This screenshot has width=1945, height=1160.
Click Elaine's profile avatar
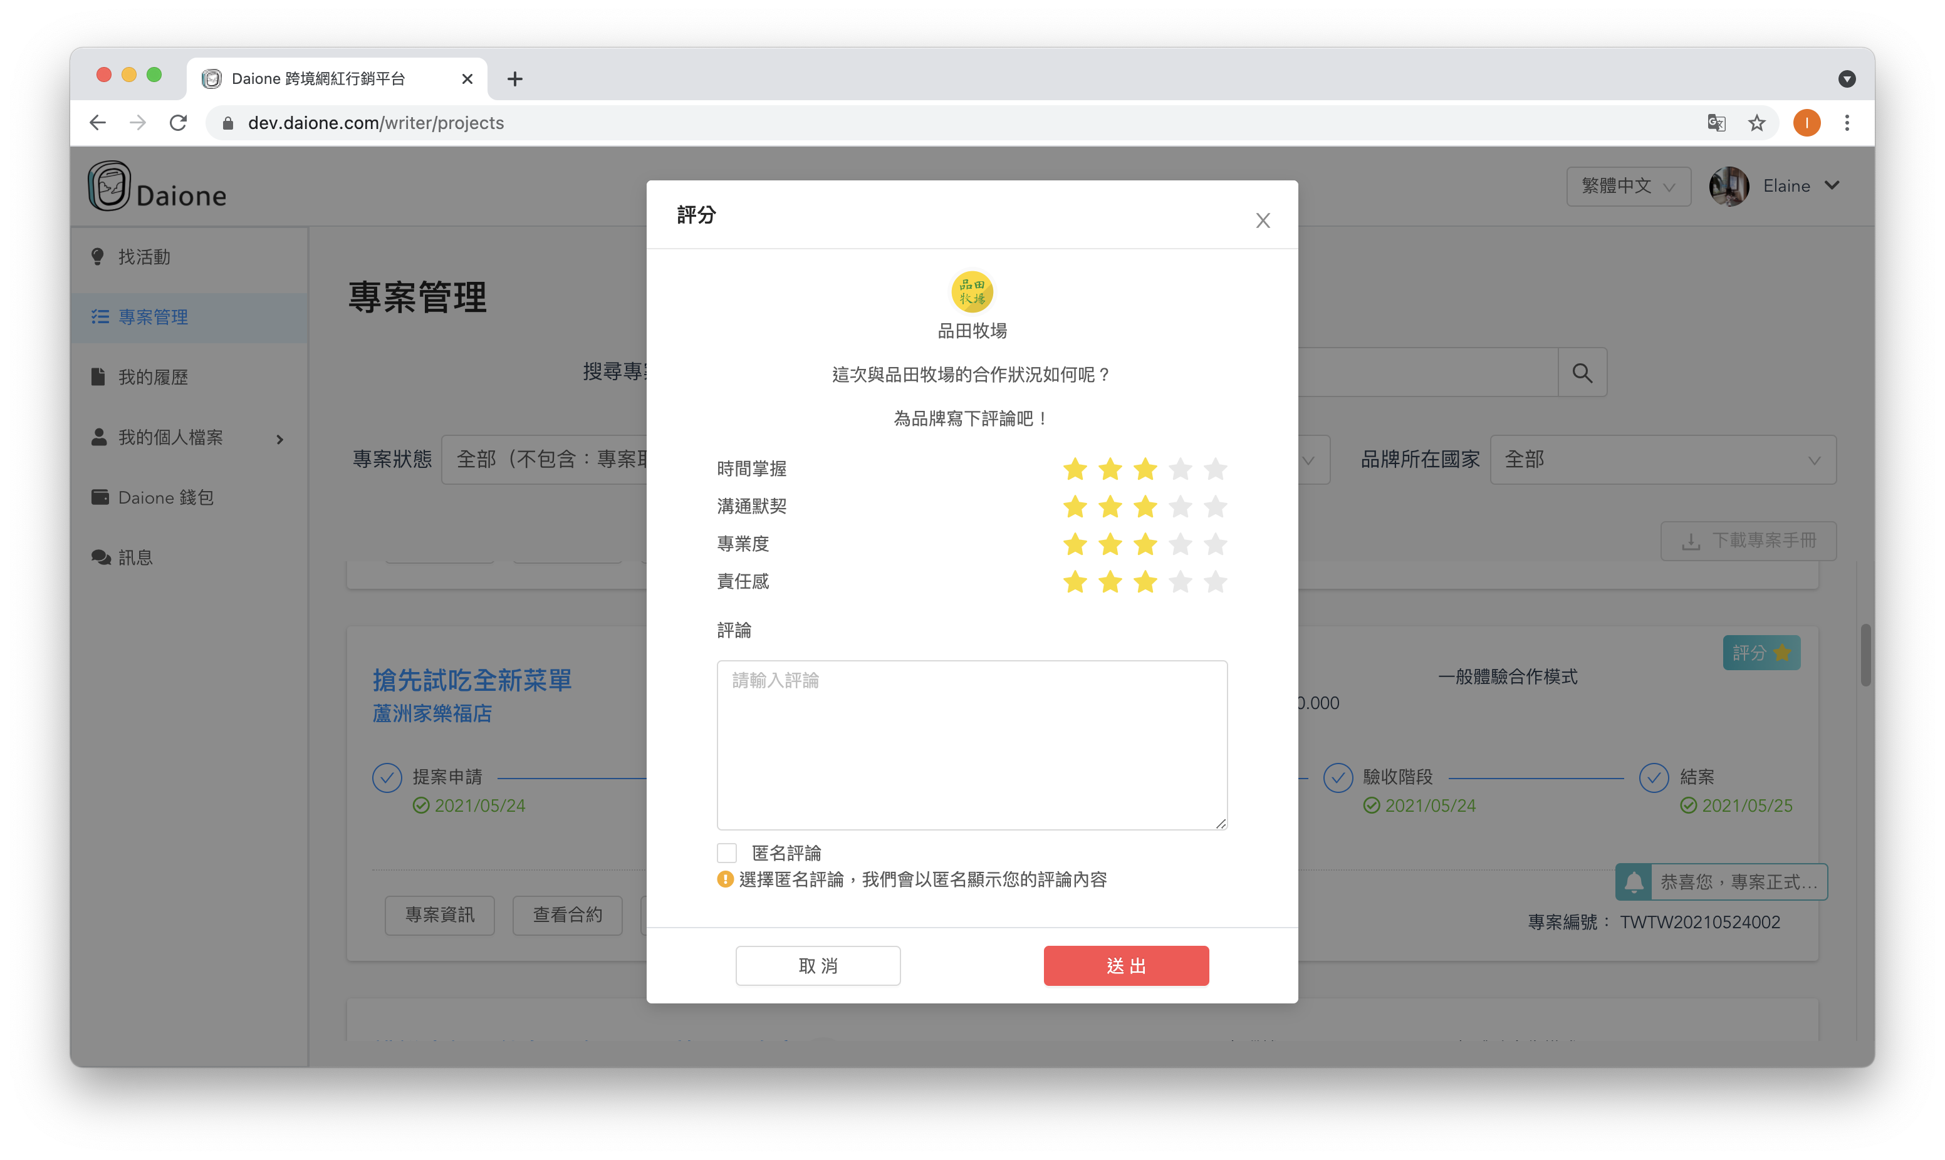coord(1728,186)
